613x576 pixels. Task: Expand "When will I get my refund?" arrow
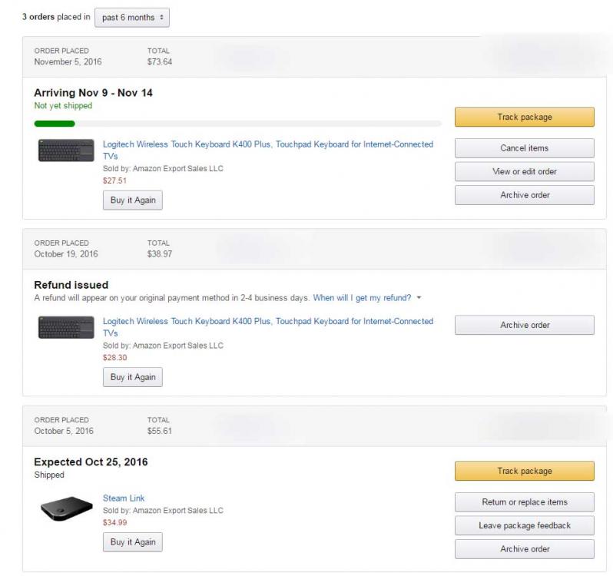coord(419,298)
